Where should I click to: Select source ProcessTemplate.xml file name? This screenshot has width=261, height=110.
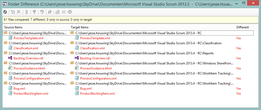pos(28,38)
